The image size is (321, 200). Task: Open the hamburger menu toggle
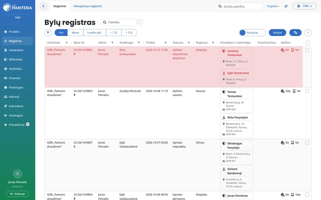[43, 6]
